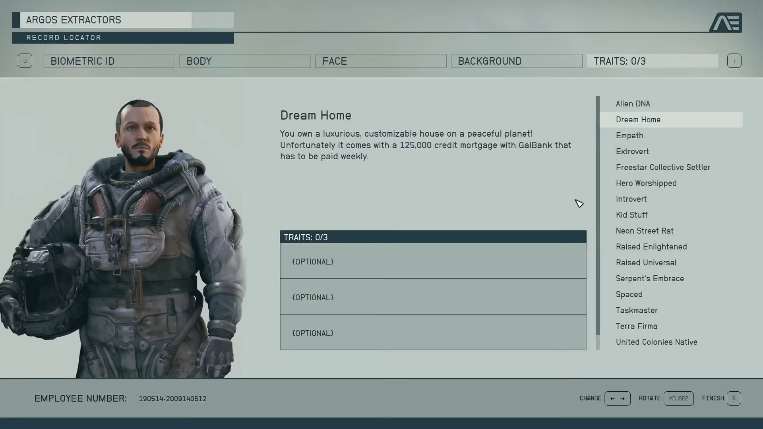Select United Colonies Native trait
This screenshot has height=429, width=763.
tap(656, 342)
